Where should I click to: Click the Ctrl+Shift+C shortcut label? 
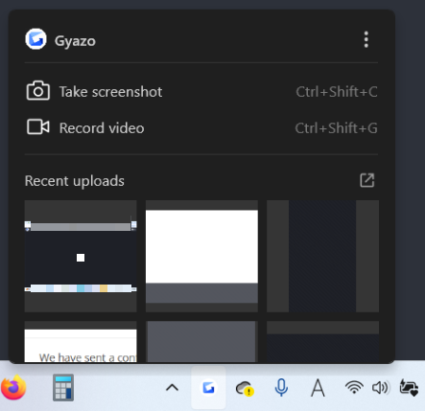coord(337,92)
